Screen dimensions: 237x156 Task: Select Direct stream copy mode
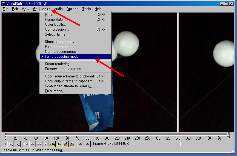pyautogui.click(x=76, y=42)
